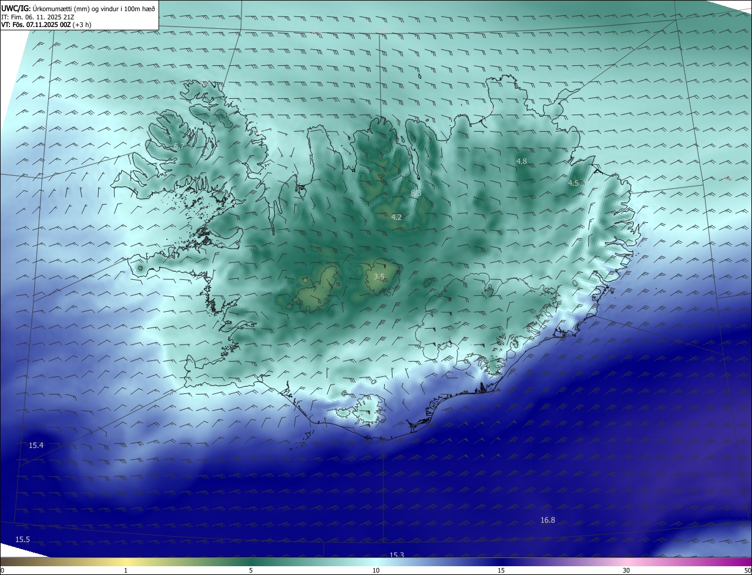Click the 15.3 value just above the colorbar
The image size is (752, 575).
click(x=397, y=554)
